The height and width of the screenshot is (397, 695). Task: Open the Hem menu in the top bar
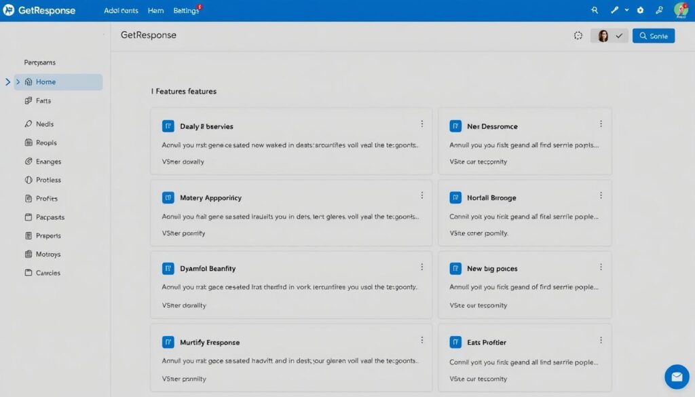(155, 11)
